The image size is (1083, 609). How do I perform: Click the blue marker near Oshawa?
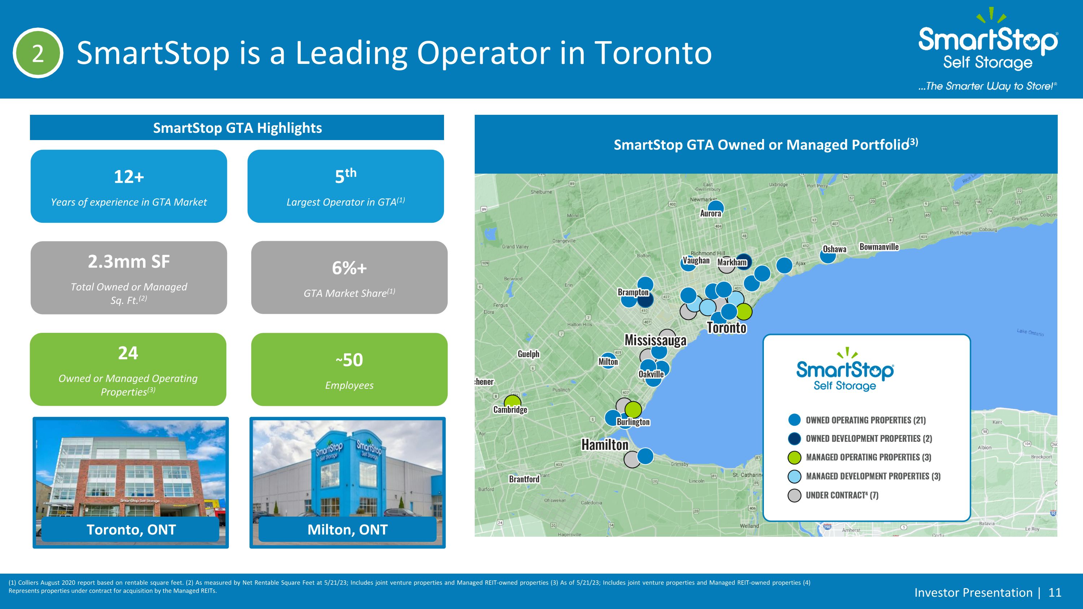(x=828, y=256)
